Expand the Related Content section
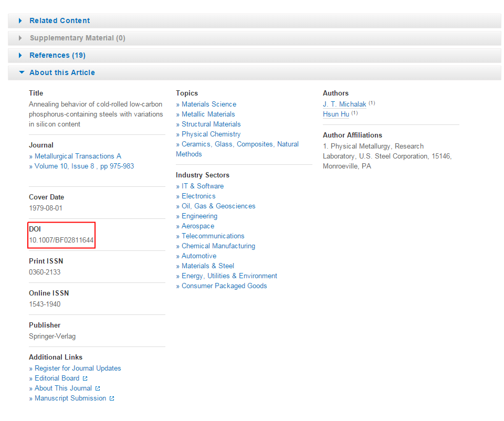 (59, 20)
